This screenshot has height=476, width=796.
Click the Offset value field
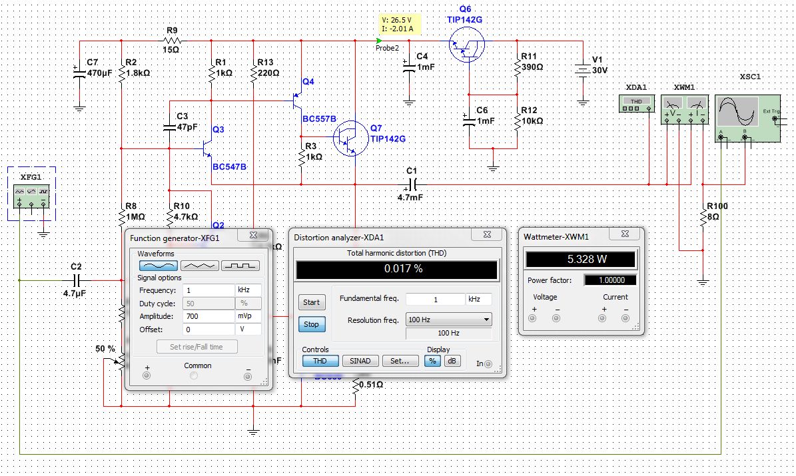[208, 330]
